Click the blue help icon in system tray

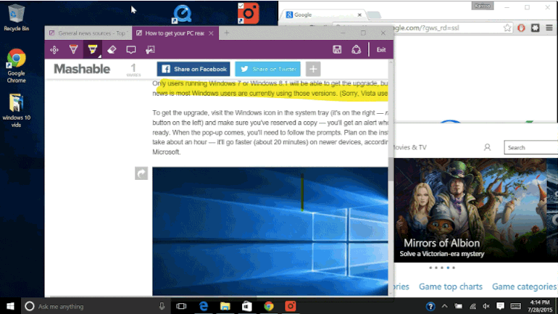(430, 306)
